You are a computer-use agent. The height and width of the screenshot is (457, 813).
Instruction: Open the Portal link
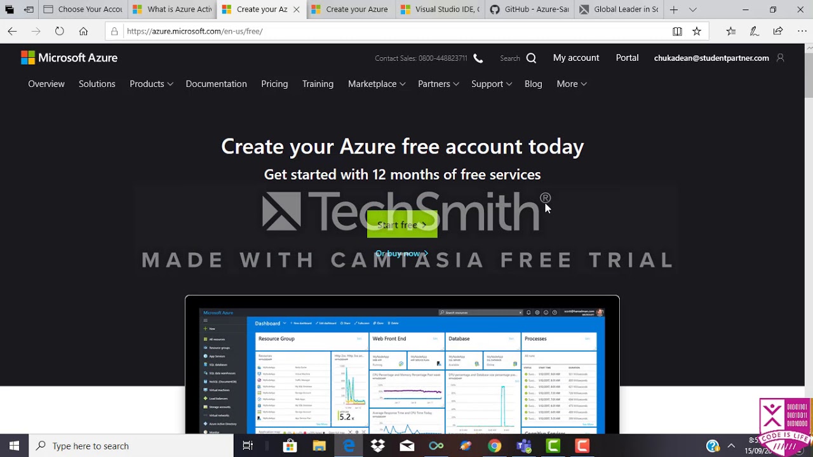(627, 58)
